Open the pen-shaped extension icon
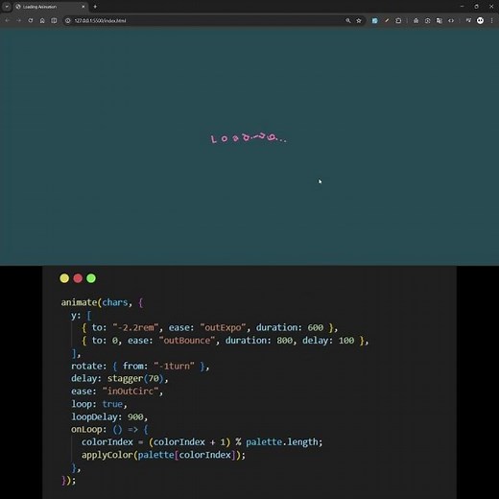499x499 pixels. (387, 20)
